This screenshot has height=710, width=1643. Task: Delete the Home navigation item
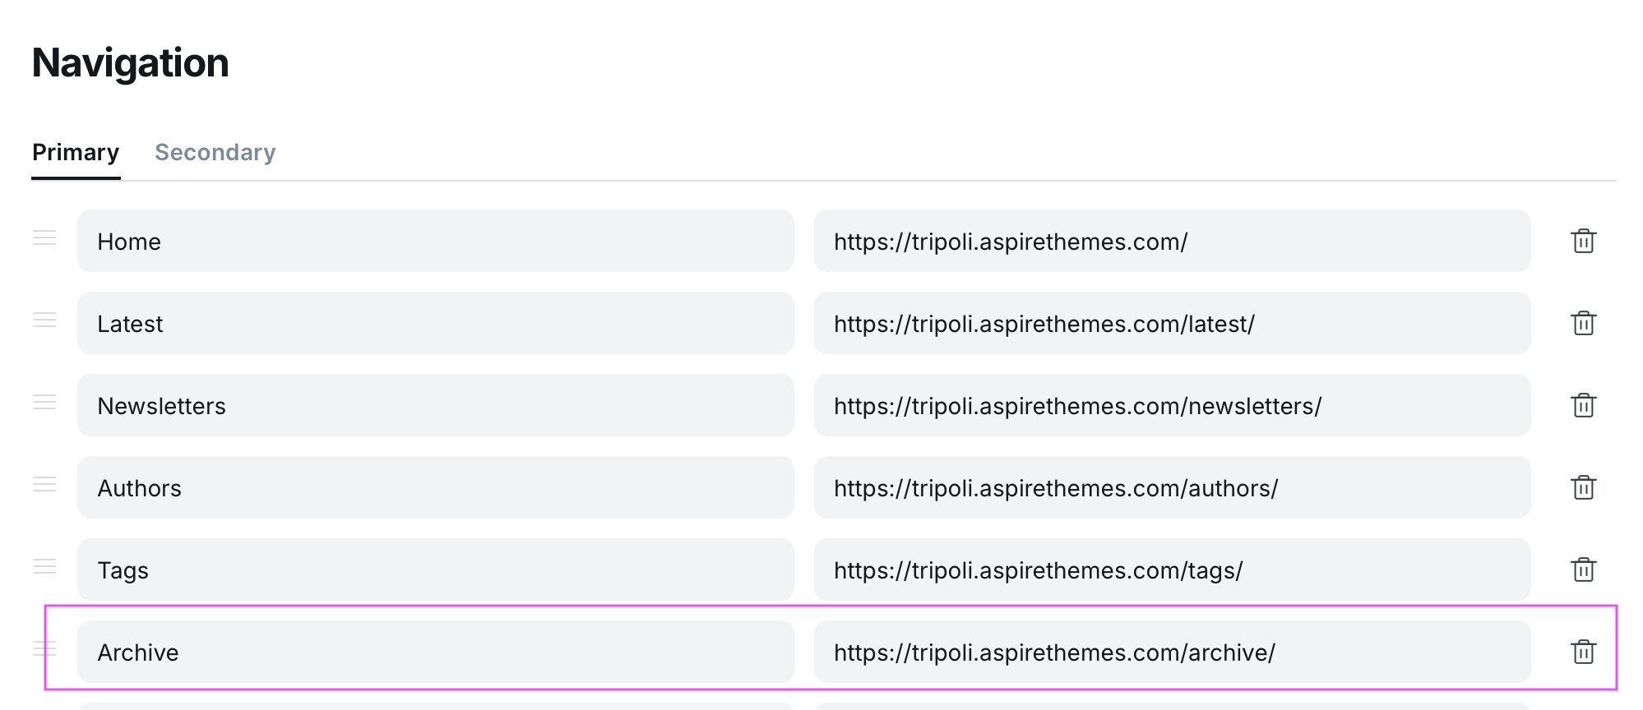1583,241
